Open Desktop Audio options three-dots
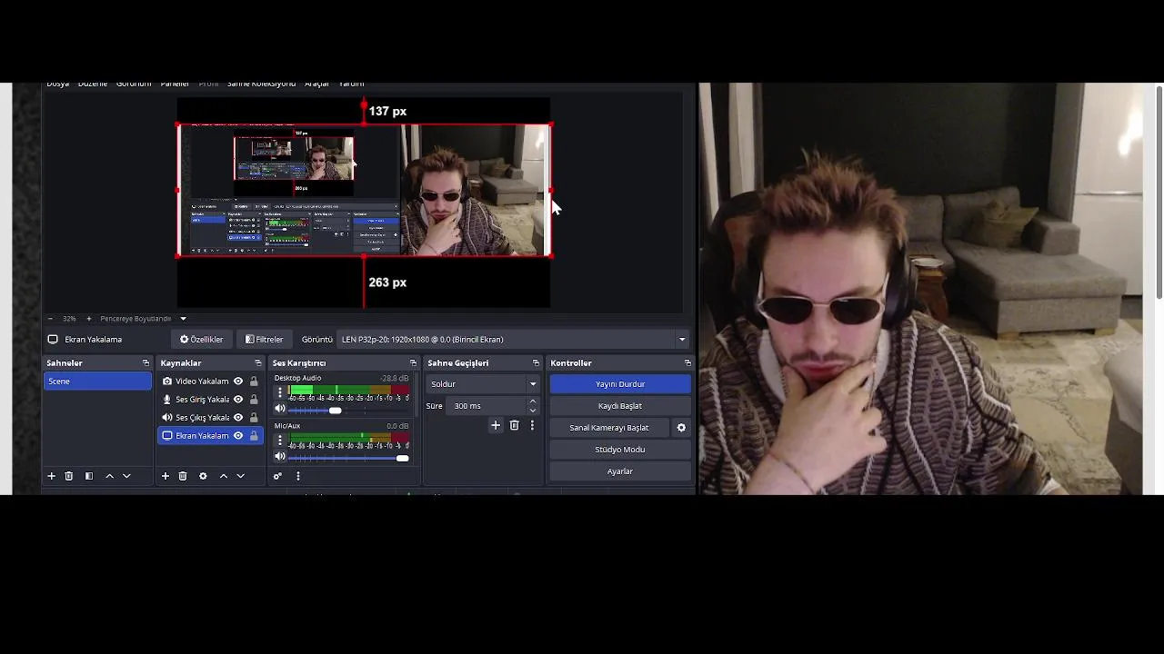This screenshot has height=654, width=1164. [x=280, y=393]
